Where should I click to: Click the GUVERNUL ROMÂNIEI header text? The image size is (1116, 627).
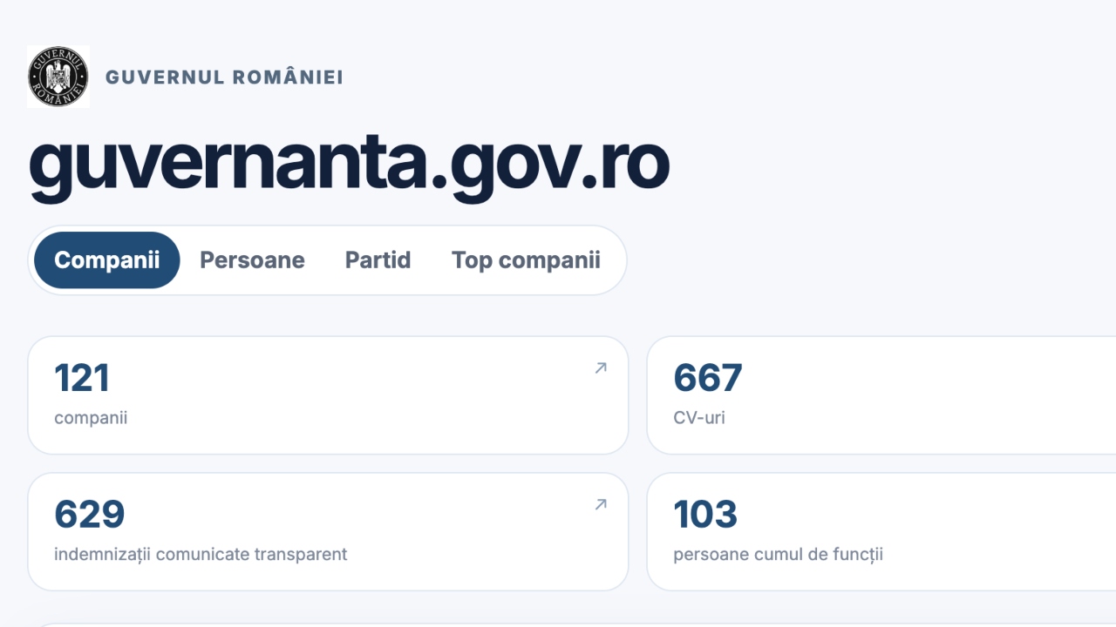(x=224, y=78)
